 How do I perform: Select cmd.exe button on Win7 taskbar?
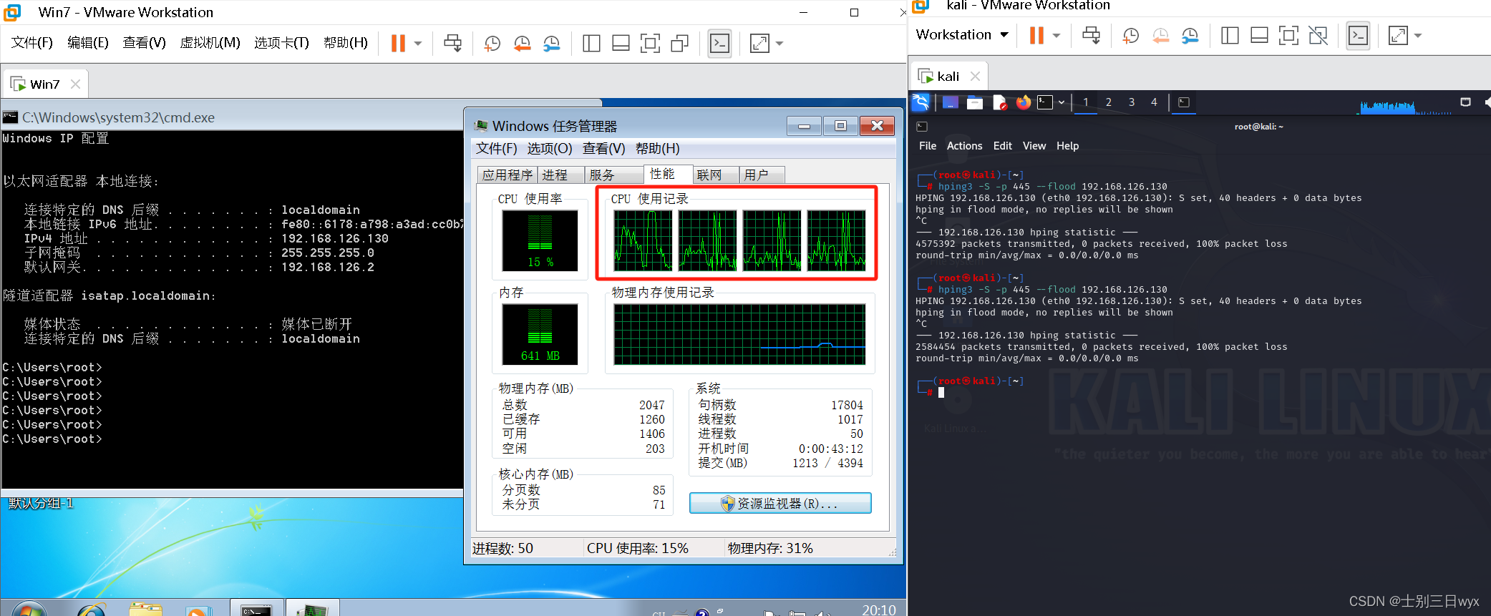(x=256, y=608)
